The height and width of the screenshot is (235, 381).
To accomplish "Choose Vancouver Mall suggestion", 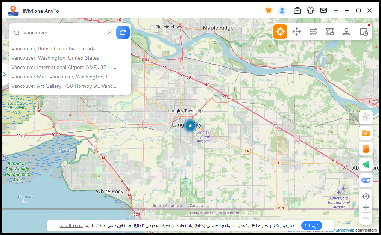I will (x=62, y=77).
